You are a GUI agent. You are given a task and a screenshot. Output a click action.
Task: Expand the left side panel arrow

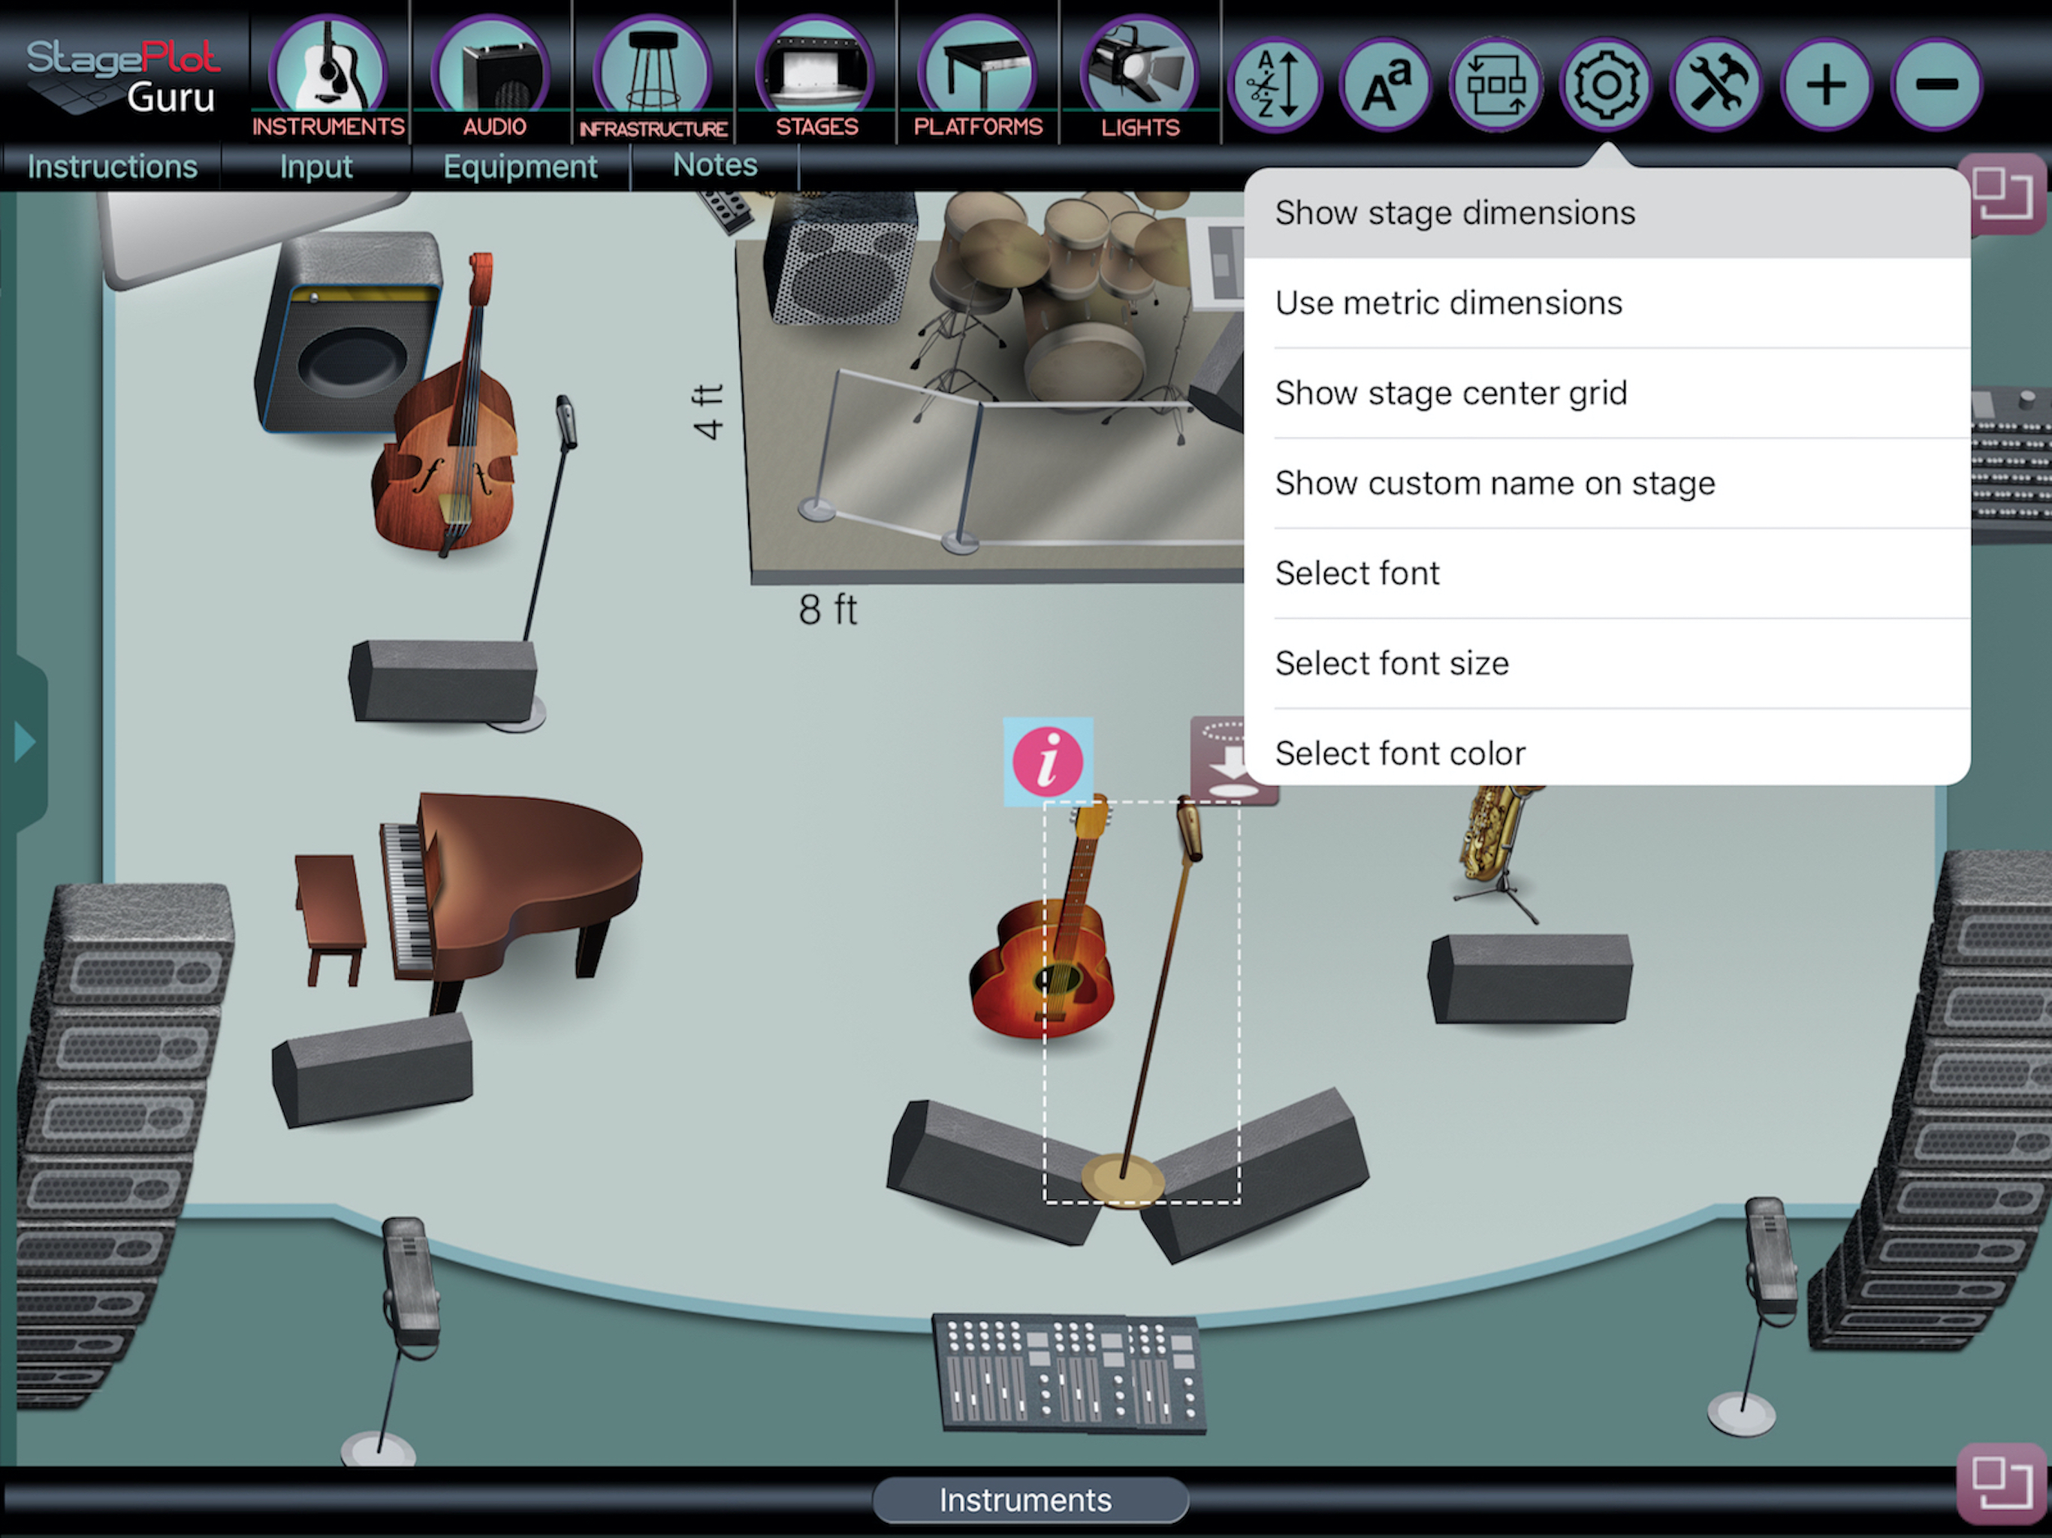[x=24, y=742]
